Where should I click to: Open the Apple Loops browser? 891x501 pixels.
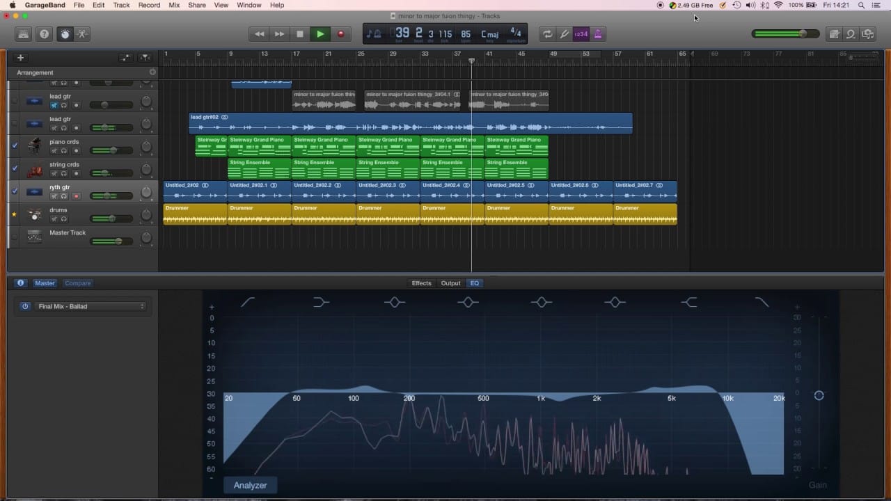[851, 34]
